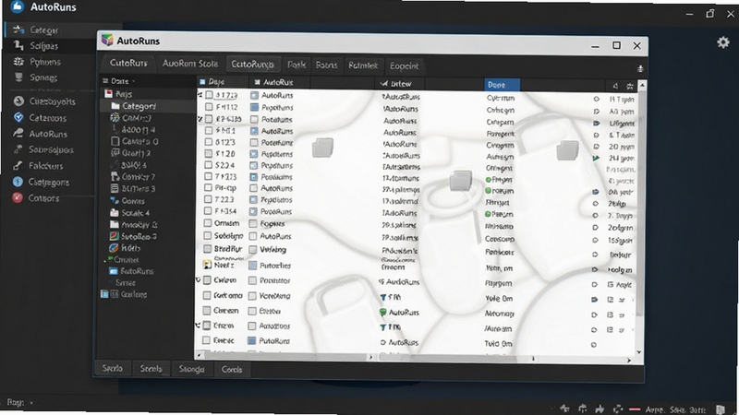The height and width of the screenshot is (415, 739).
Task: Click the folder icon in the Scratc 4 tree row
Action: [x=114, y=213]
